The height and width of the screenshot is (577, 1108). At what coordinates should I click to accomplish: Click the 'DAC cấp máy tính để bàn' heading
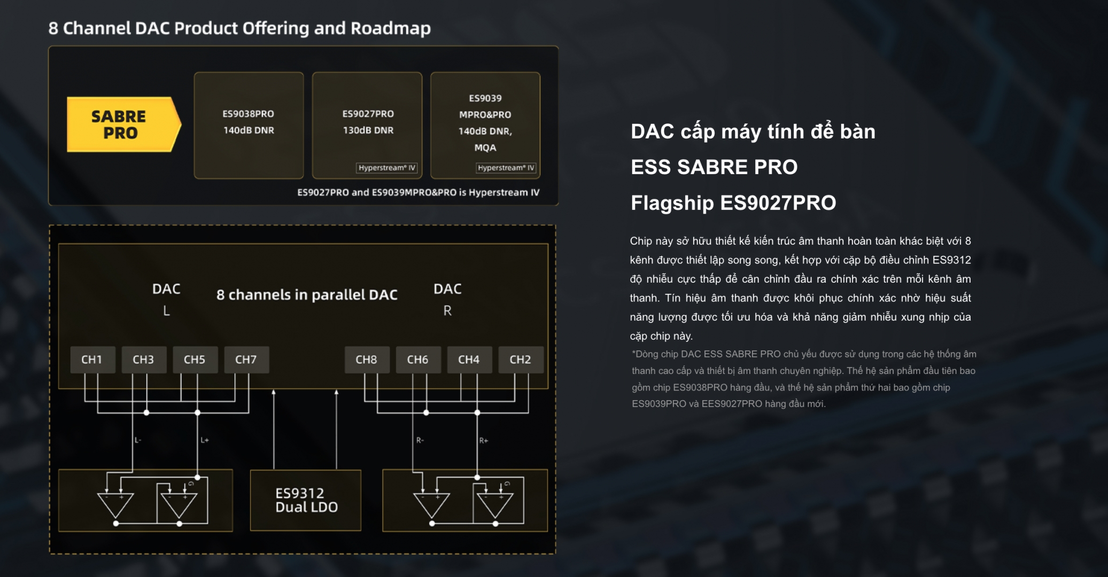coord(753,131)
